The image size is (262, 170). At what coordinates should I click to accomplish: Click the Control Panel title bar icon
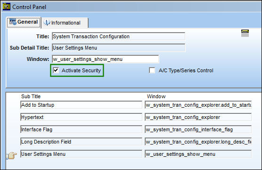[x=7, y=7]
